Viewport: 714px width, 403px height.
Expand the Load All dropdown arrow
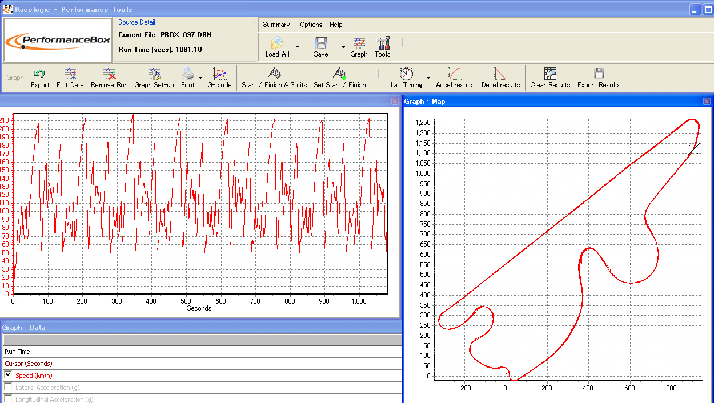tap(298, 47)
